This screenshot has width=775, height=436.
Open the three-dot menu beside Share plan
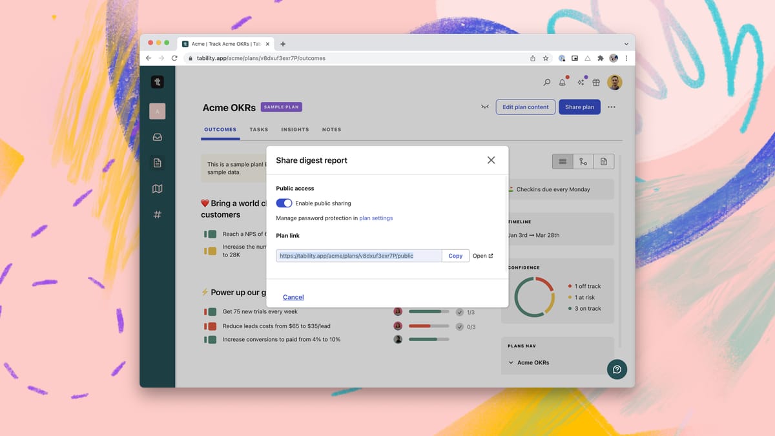click(611, 107)
